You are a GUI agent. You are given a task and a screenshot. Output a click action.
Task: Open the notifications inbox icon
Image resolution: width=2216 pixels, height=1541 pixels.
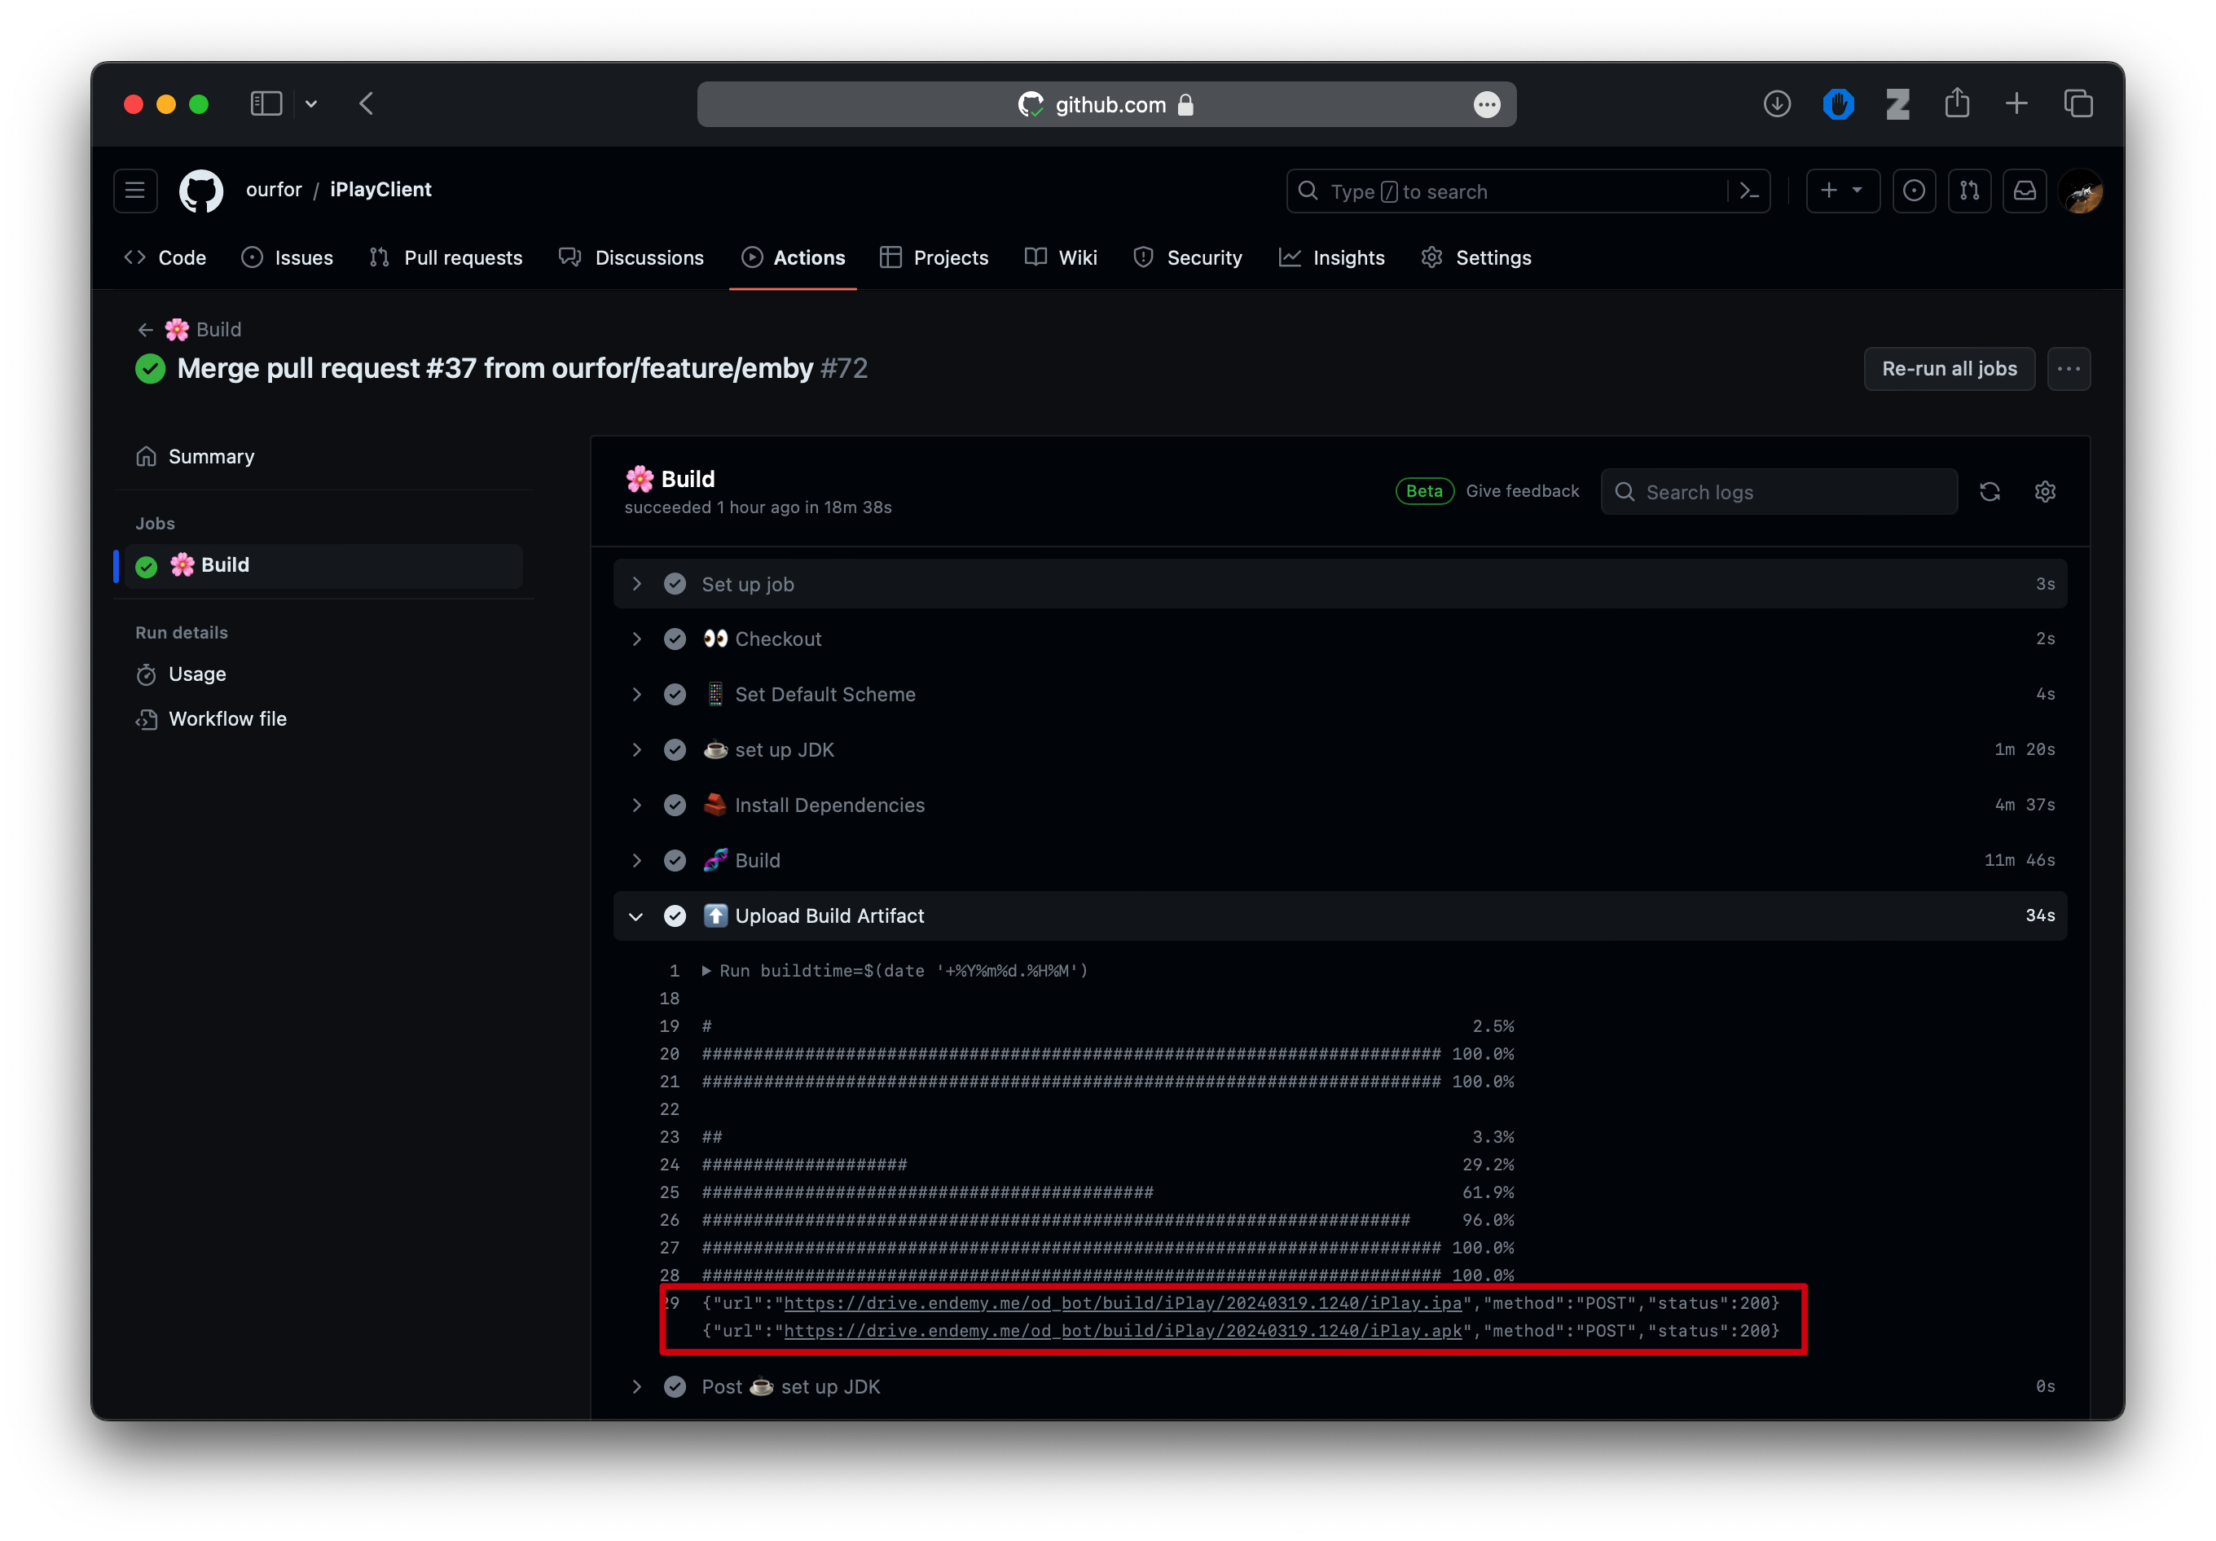click(x=2025, y=191)
